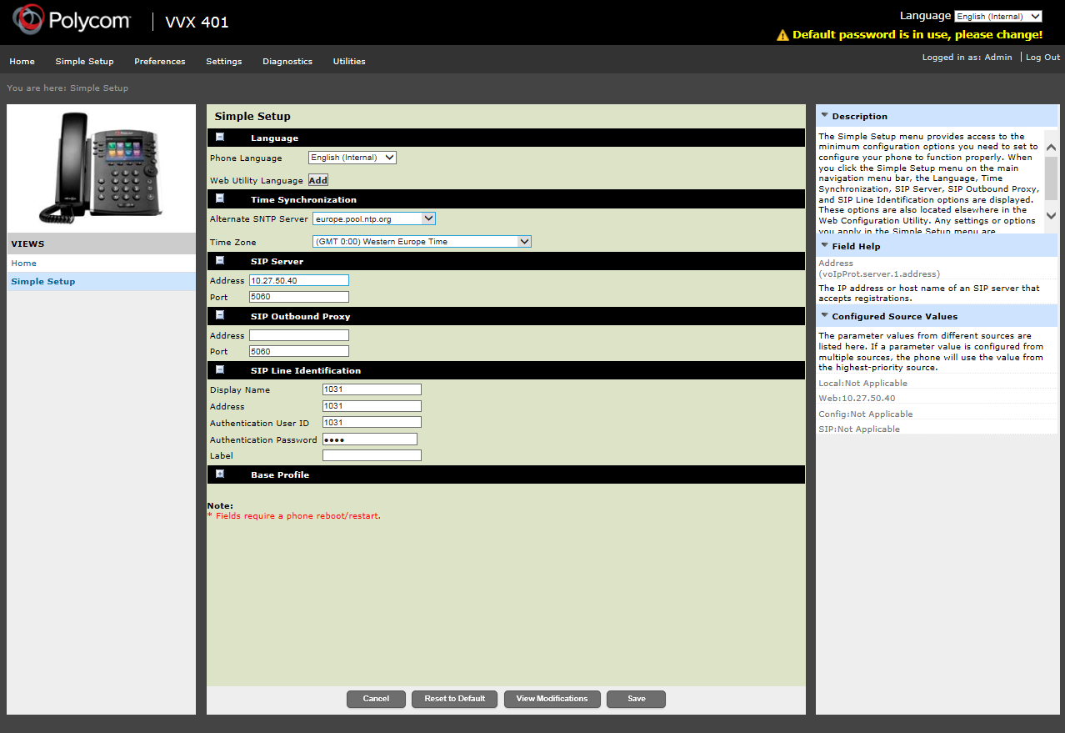The image size is (1065, 733).
Task: Collapse the SIP Line Identification section
Action: pos(220,369)
